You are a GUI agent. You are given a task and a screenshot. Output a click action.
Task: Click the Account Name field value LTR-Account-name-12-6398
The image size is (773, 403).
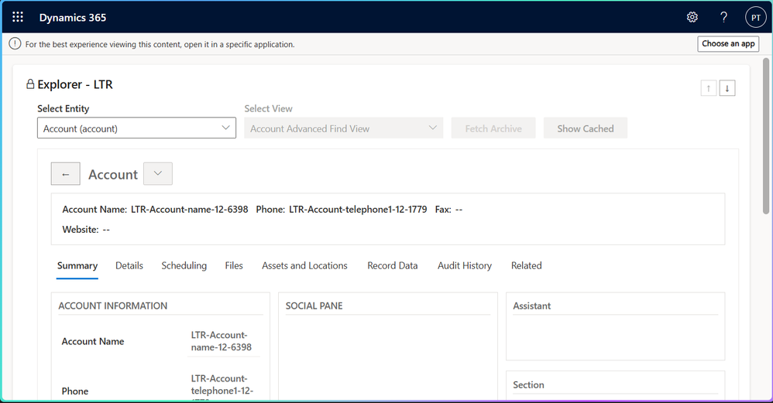coord(223,341)
